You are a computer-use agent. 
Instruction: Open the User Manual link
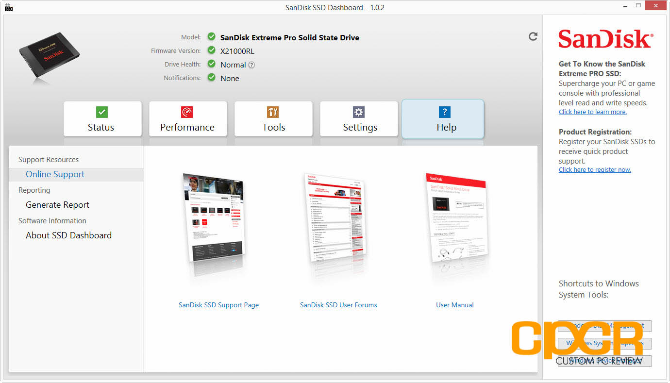(x=455, y=305)
